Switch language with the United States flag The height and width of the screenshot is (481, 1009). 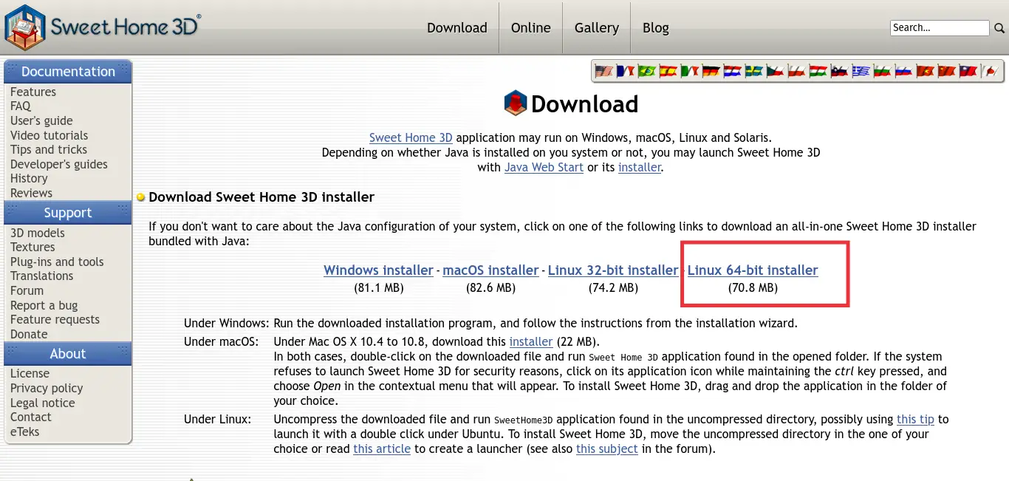(604, 72)
